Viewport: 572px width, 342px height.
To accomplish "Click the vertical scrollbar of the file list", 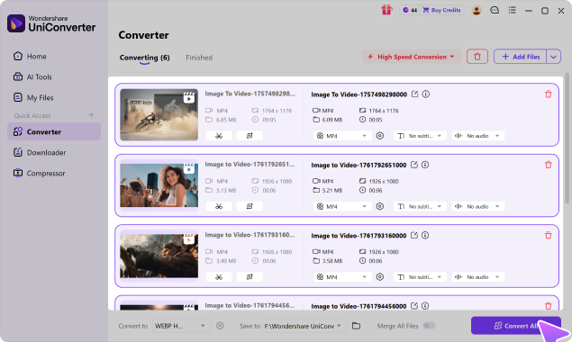I will click(x=567, y=138).
